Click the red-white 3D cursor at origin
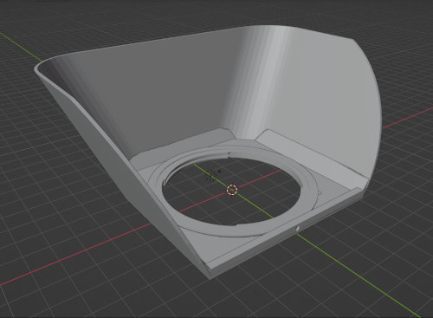The image size is (433, 318). pyautogui.click(x=232, y=190)
